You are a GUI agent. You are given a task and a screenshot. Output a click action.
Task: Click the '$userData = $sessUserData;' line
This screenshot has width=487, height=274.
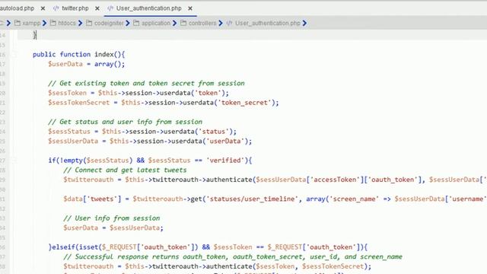pyautogui.click(x=113, y=228)
